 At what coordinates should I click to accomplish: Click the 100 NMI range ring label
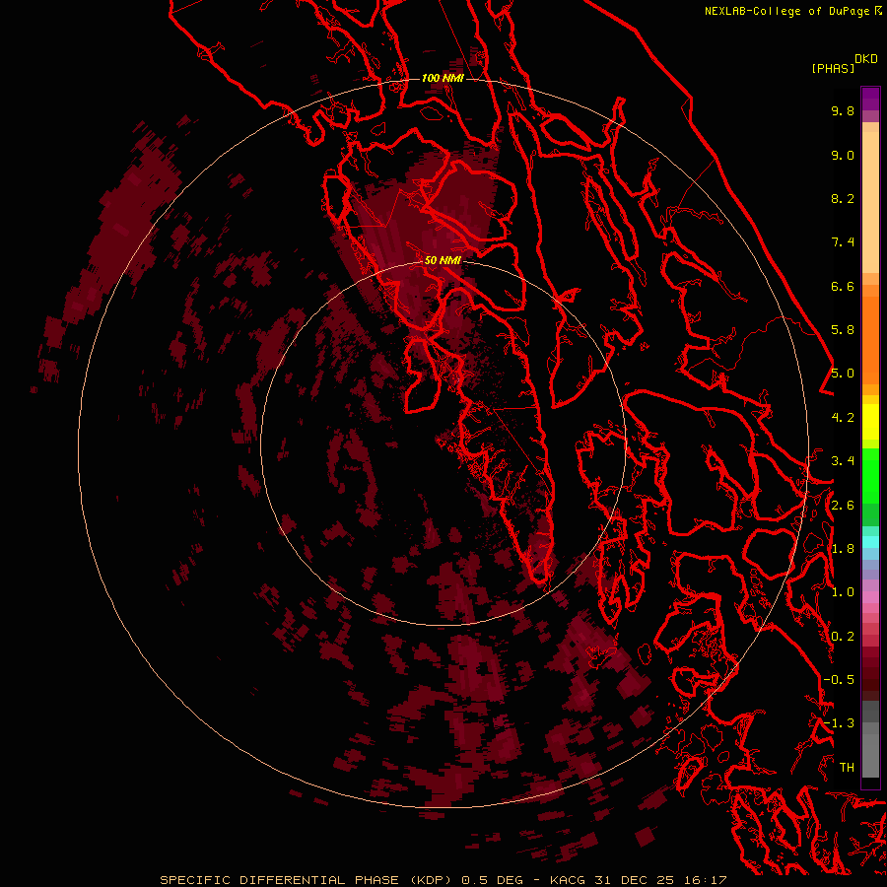click(443, 78)
